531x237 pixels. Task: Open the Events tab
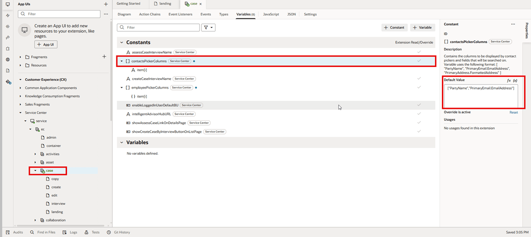point(206,15)
